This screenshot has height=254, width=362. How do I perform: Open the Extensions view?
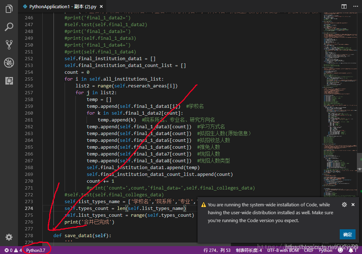[x=9, y=81]
